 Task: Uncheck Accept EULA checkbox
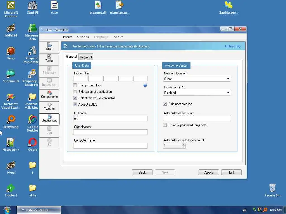[75, 104]
